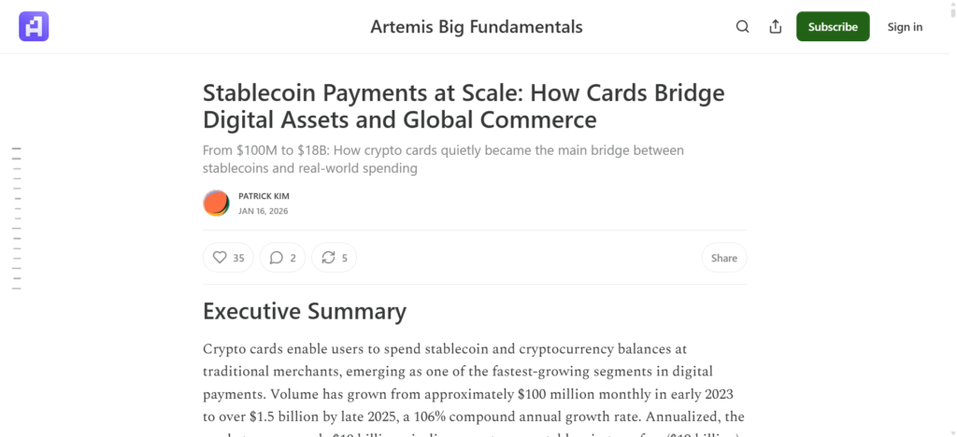Open search with the magnifier icon
Image resolution: width=957 pixels, height=437 pixels.
point(742,27)
